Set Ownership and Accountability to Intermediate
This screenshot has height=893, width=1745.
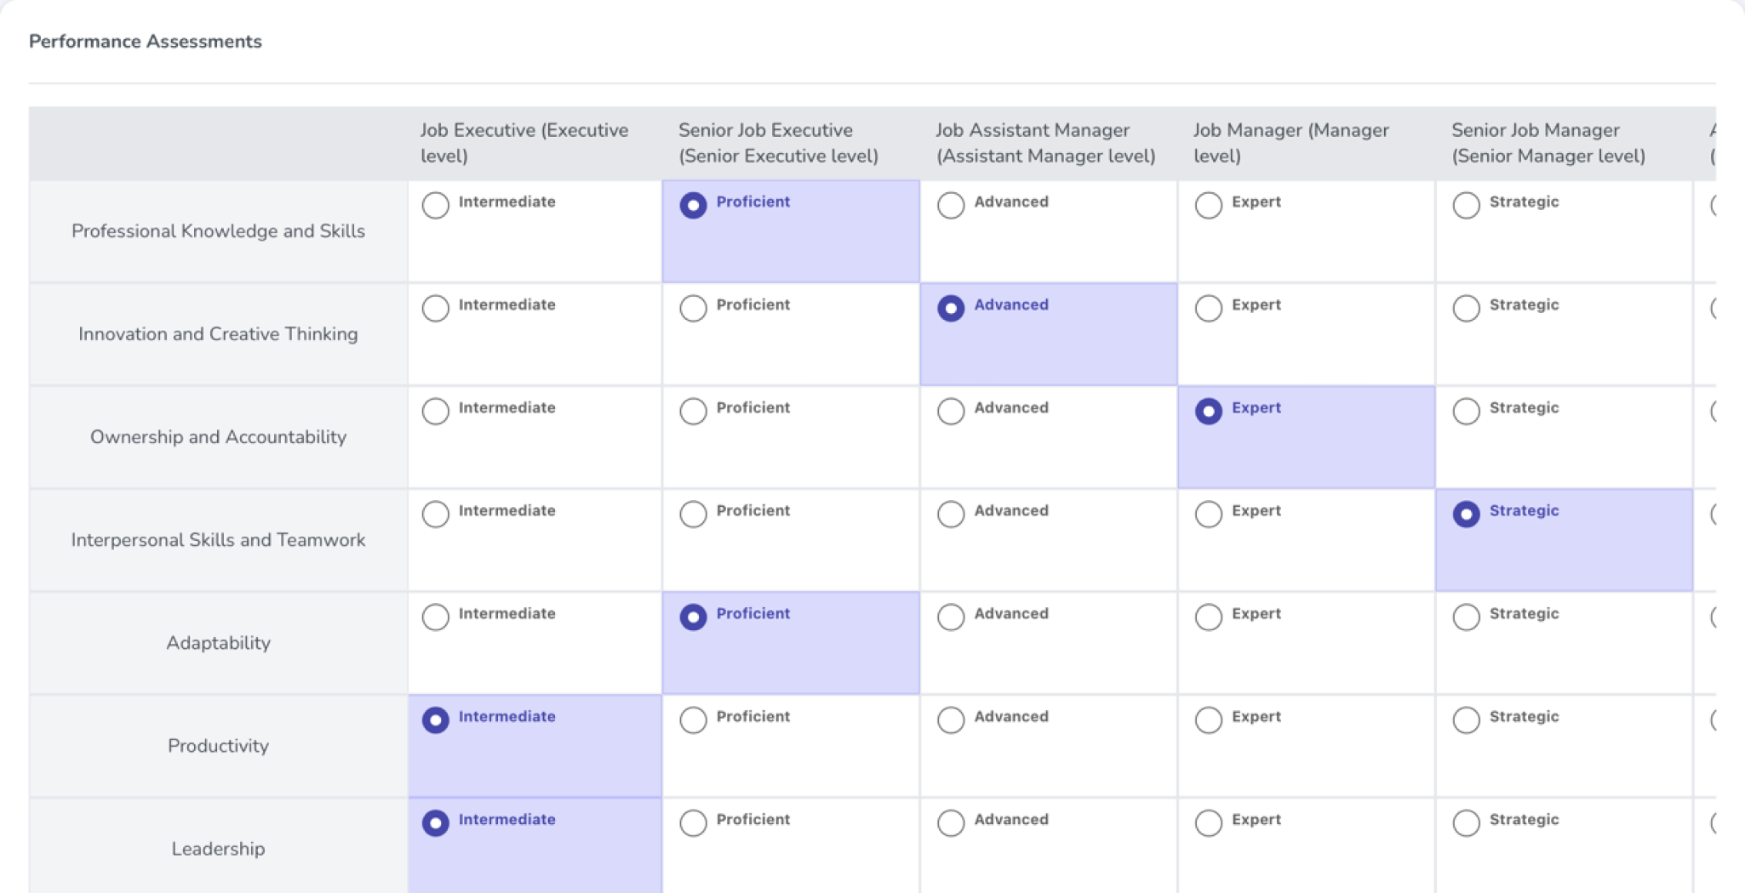tap(435, 411)
